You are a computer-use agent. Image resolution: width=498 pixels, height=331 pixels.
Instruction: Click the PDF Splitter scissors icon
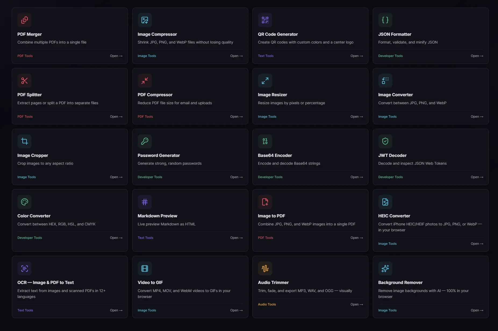point(24,81)
